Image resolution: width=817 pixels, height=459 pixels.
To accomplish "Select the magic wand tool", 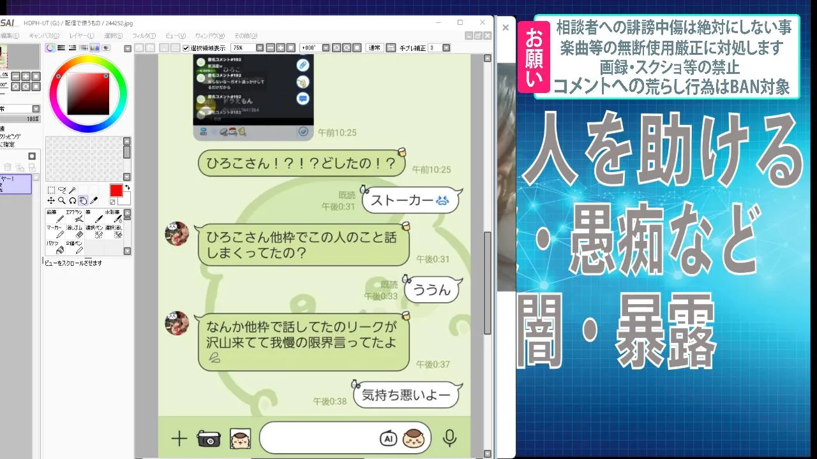I will [x=73, y=190].
